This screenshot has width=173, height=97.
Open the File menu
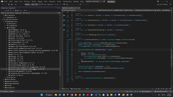5,2
